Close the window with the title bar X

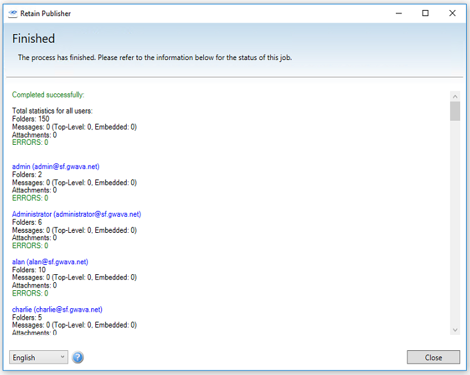point(453,13)
